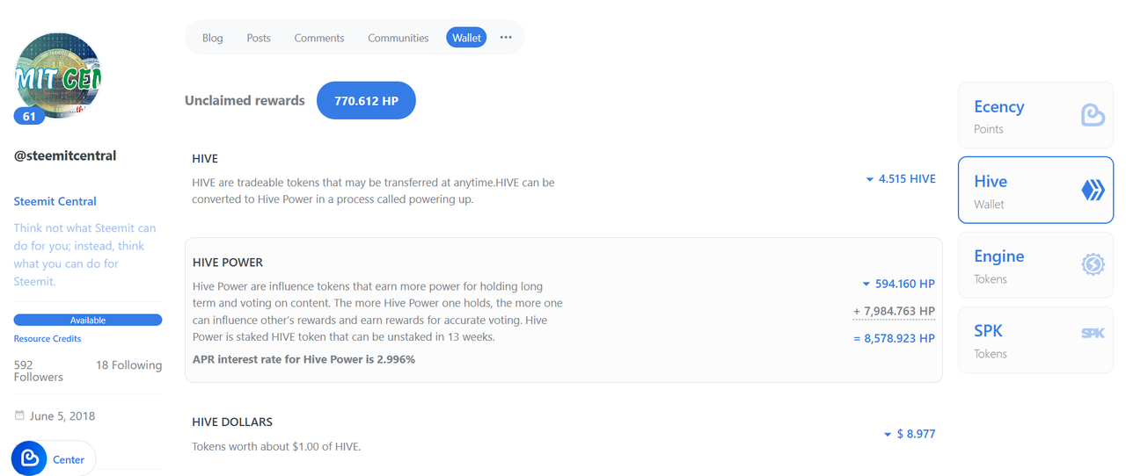Claim the 770.612 HP unclaimed rewards
The image size is (1126, 476).
[366, 101]
